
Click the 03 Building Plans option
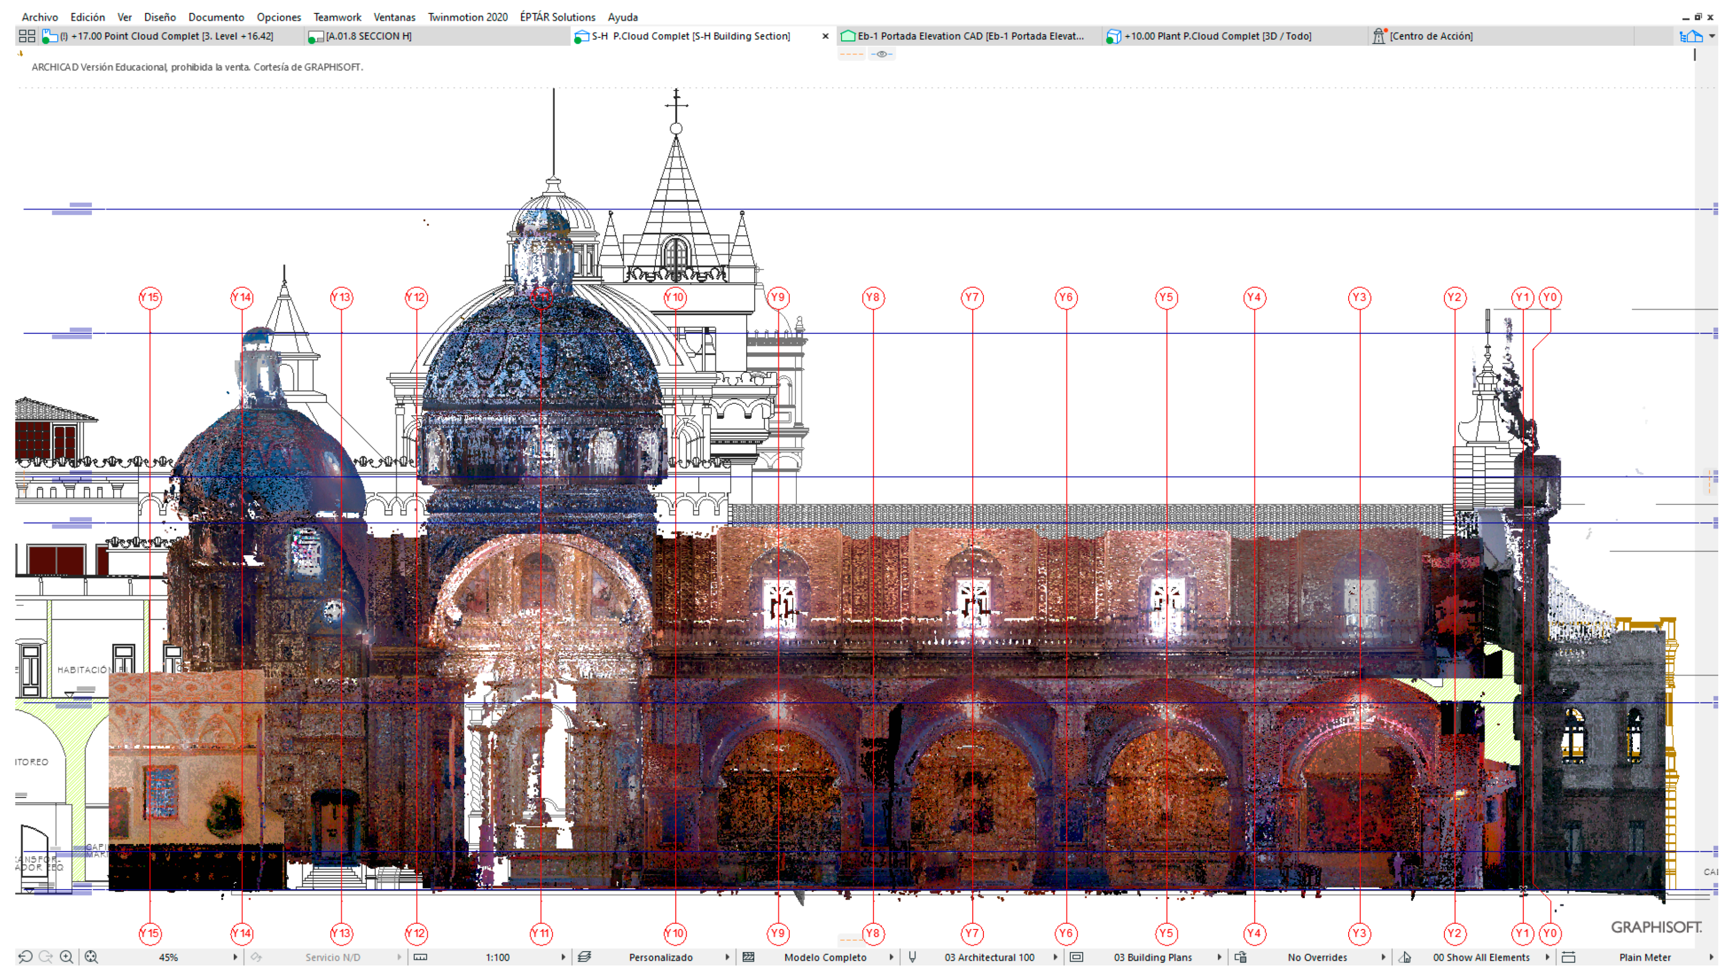(x=1153, y=957)
